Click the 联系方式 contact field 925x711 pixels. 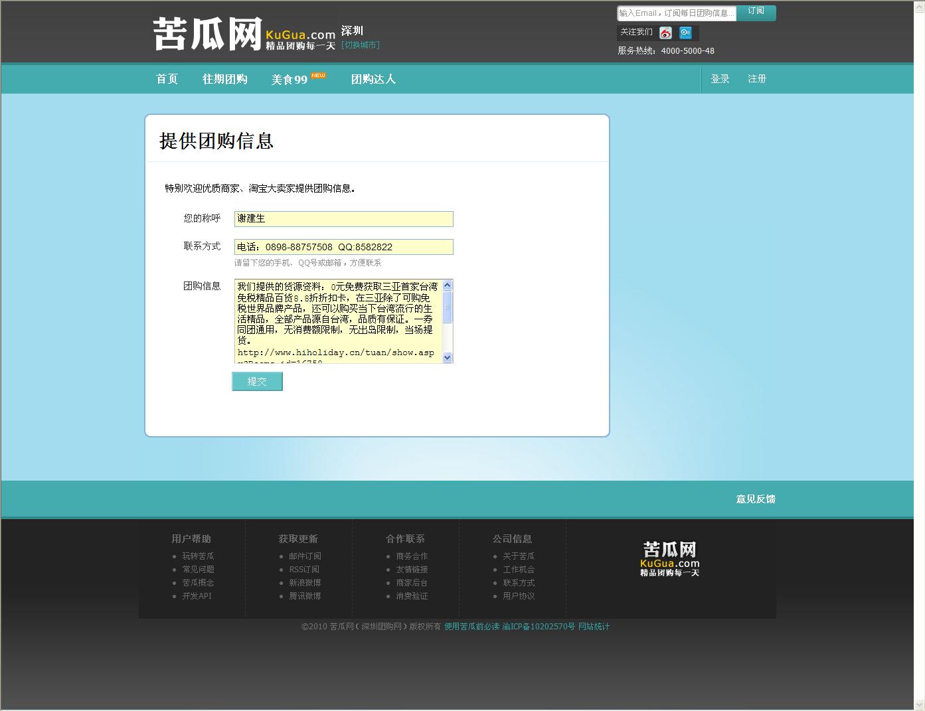[x=343, y=247]
